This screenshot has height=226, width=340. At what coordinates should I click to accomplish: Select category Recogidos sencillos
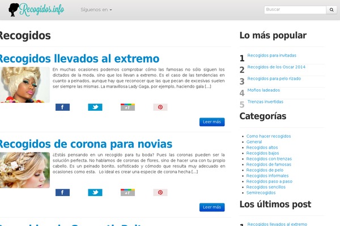coord(266,187)
